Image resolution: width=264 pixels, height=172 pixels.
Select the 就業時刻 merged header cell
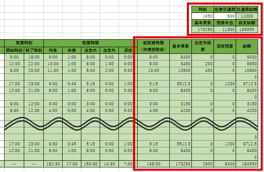24,43
